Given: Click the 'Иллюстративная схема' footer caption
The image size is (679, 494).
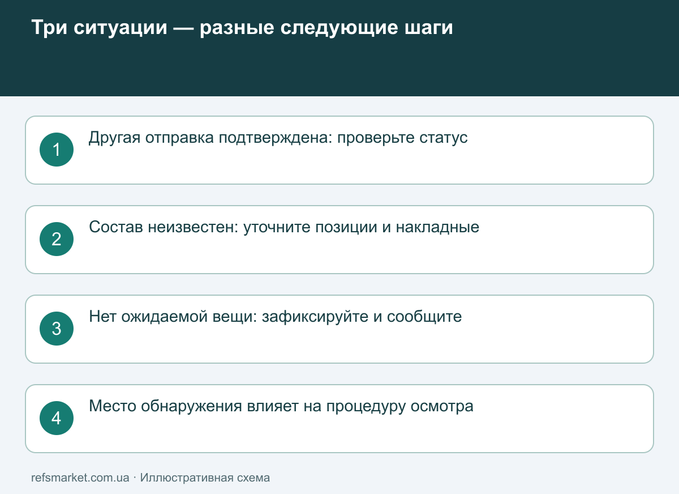Looking at the screenshot, I should (x=205, y=478).
